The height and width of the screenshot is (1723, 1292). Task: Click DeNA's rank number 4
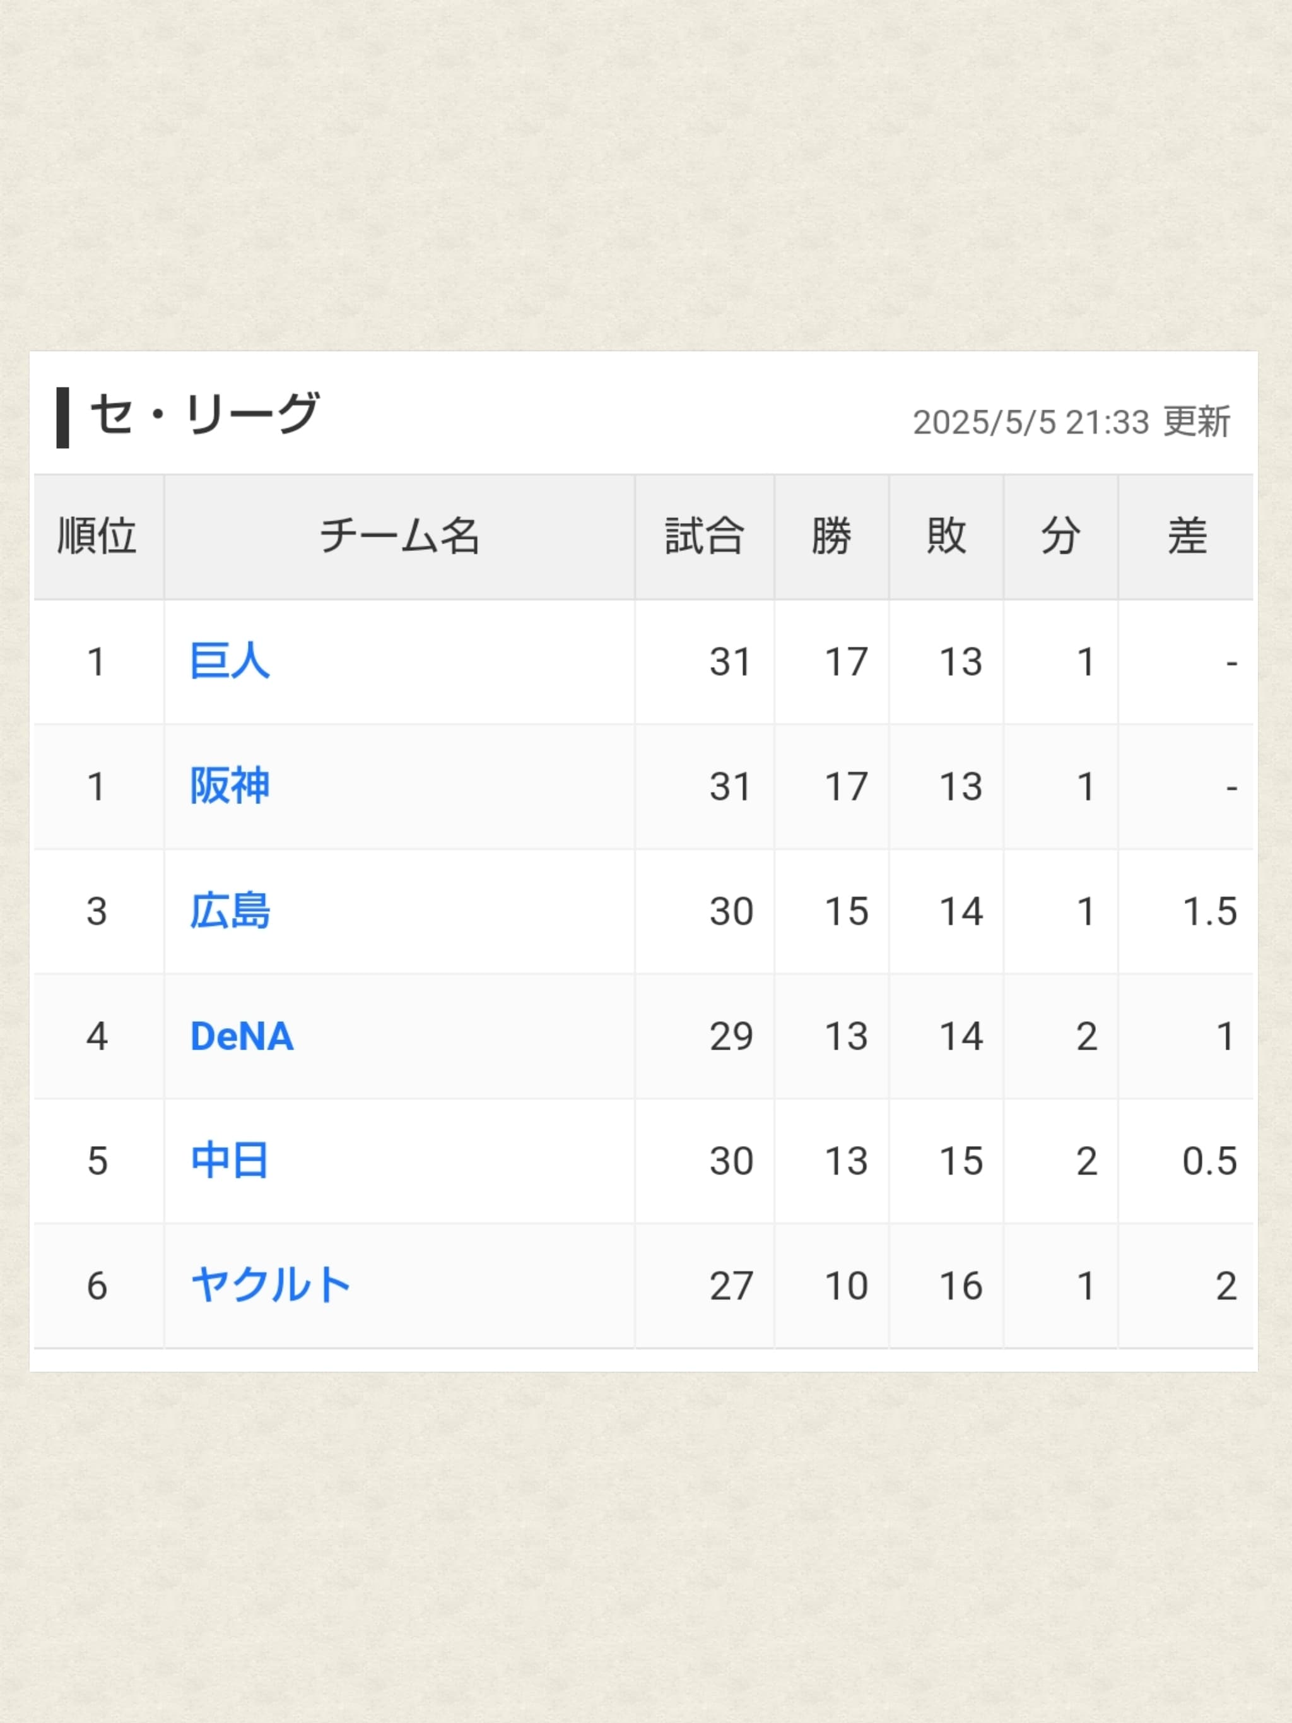(97, 1037)
